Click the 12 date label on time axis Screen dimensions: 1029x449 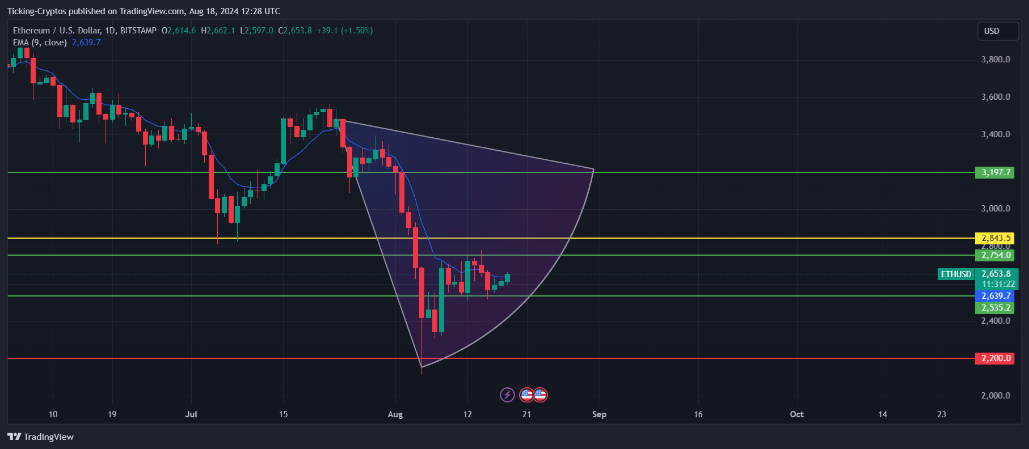[467, 414]
